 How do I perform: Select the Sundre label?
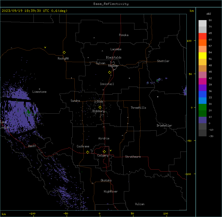pyautogui.click(x=75, y=101)
